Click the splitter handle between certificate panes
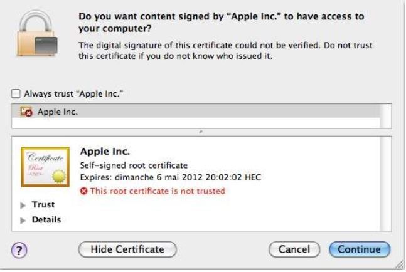This screenshot has height=272, width=406. click(200, 133)
